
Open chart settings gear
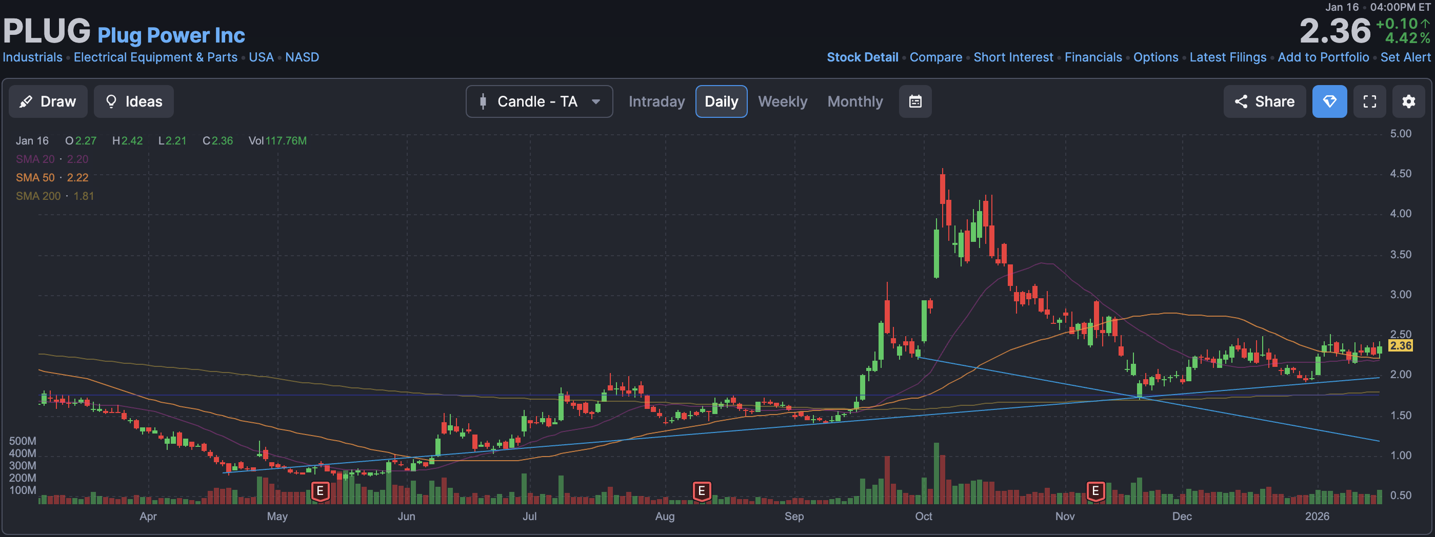1409,101
